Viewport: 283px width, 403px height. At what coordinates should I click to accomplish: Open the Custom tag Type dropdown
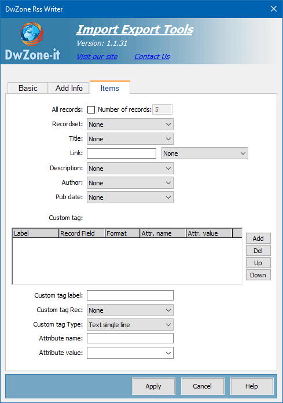pyautogui.click(x=130, y=325)
